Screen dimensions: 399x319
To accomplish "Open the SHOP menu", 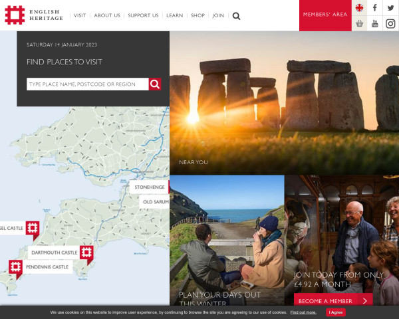I will [198, 15].
